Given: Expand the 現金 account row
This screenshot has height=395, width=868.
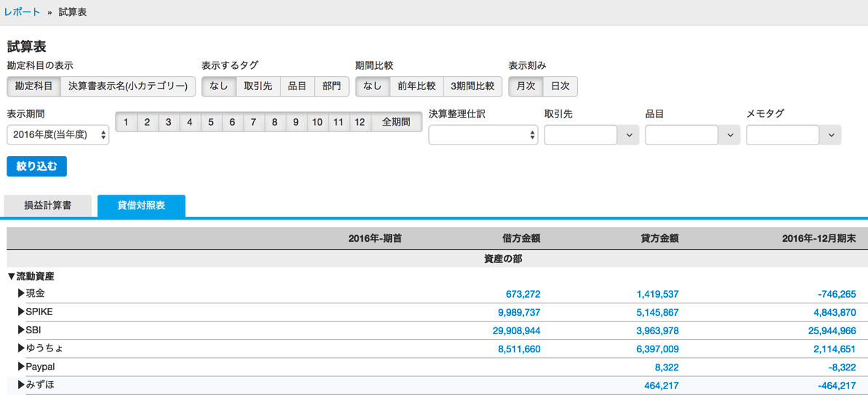Looking at the screenshot, I should [x=22, y=293].
